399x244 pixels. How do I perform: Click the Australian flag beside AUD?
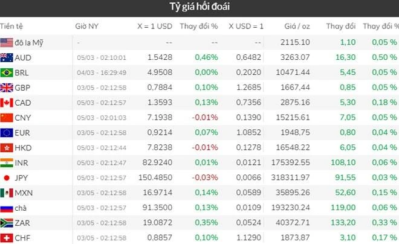point(7,57)
